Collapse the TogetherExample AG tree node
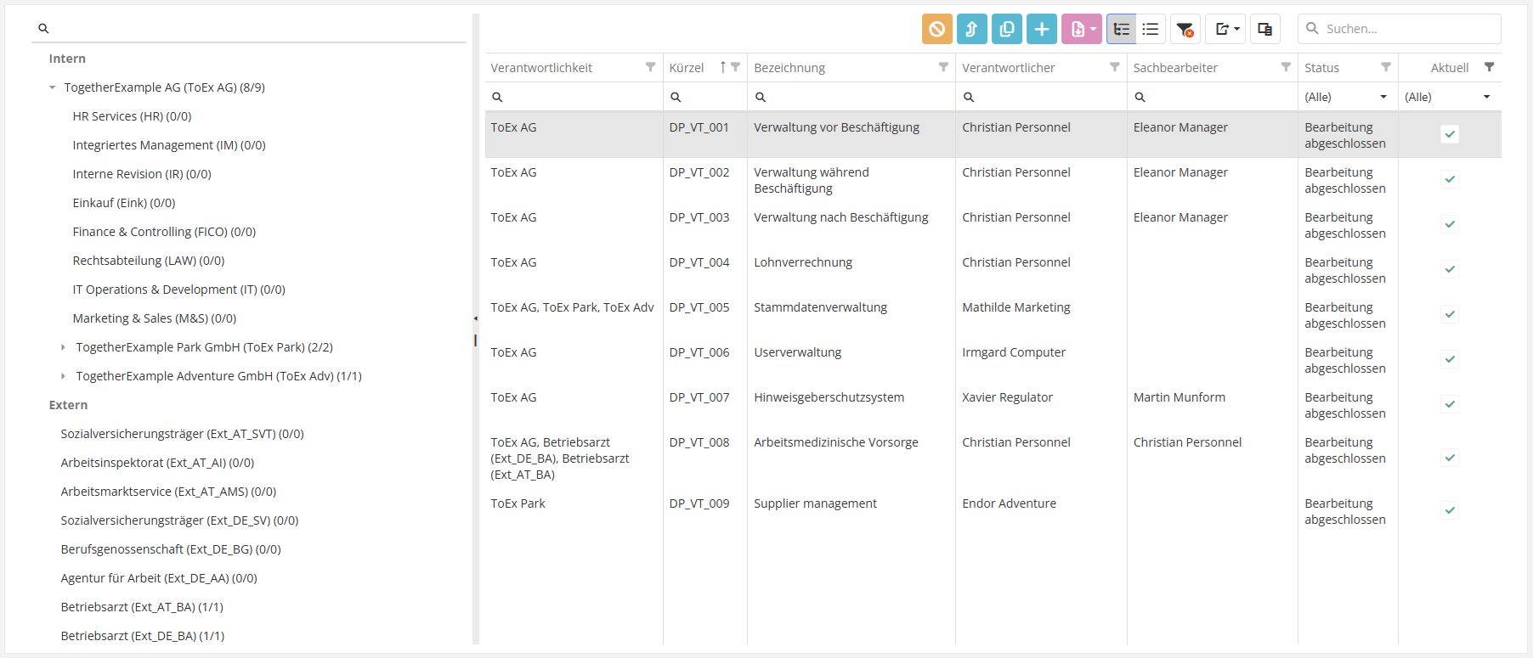Screen dimensions: 1533x658 tap(53, 87)
